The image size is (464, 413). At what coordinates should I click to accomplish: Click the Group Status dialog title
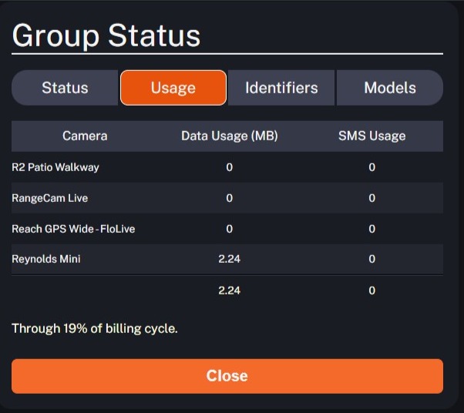(x=106, y=35)
